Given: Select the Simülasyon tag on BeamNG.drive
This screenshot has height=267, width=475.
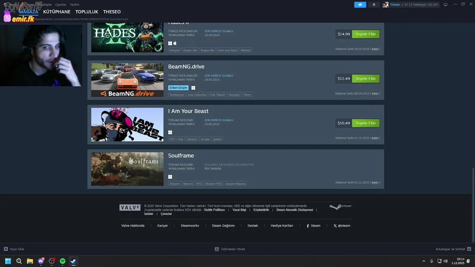Looking at the screenshot, I should click(177, 95).
